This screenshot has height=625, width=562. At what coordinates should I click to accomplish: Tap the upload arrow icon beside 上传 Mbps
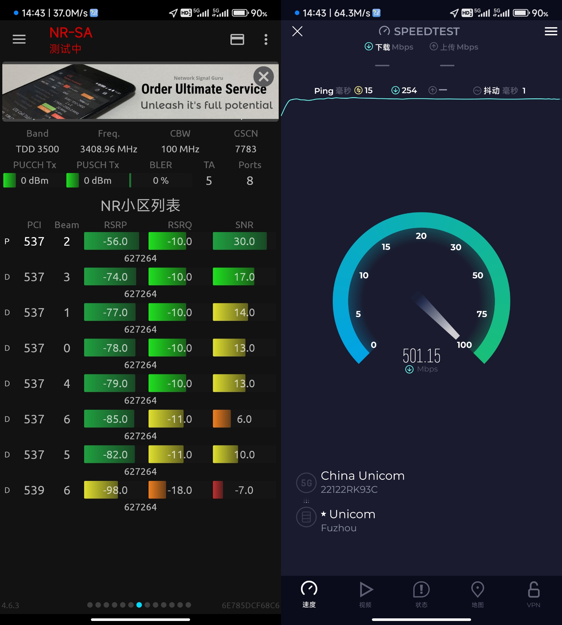[434, 46]
